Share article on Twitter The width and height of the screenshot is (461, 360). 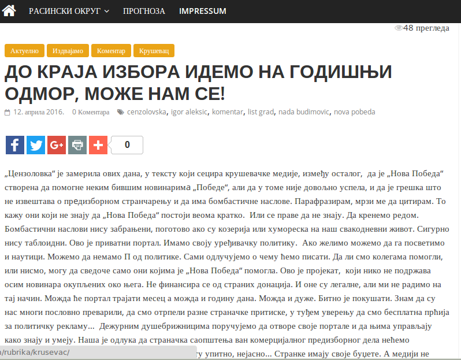pyautogui.click(x=36, y=145)
